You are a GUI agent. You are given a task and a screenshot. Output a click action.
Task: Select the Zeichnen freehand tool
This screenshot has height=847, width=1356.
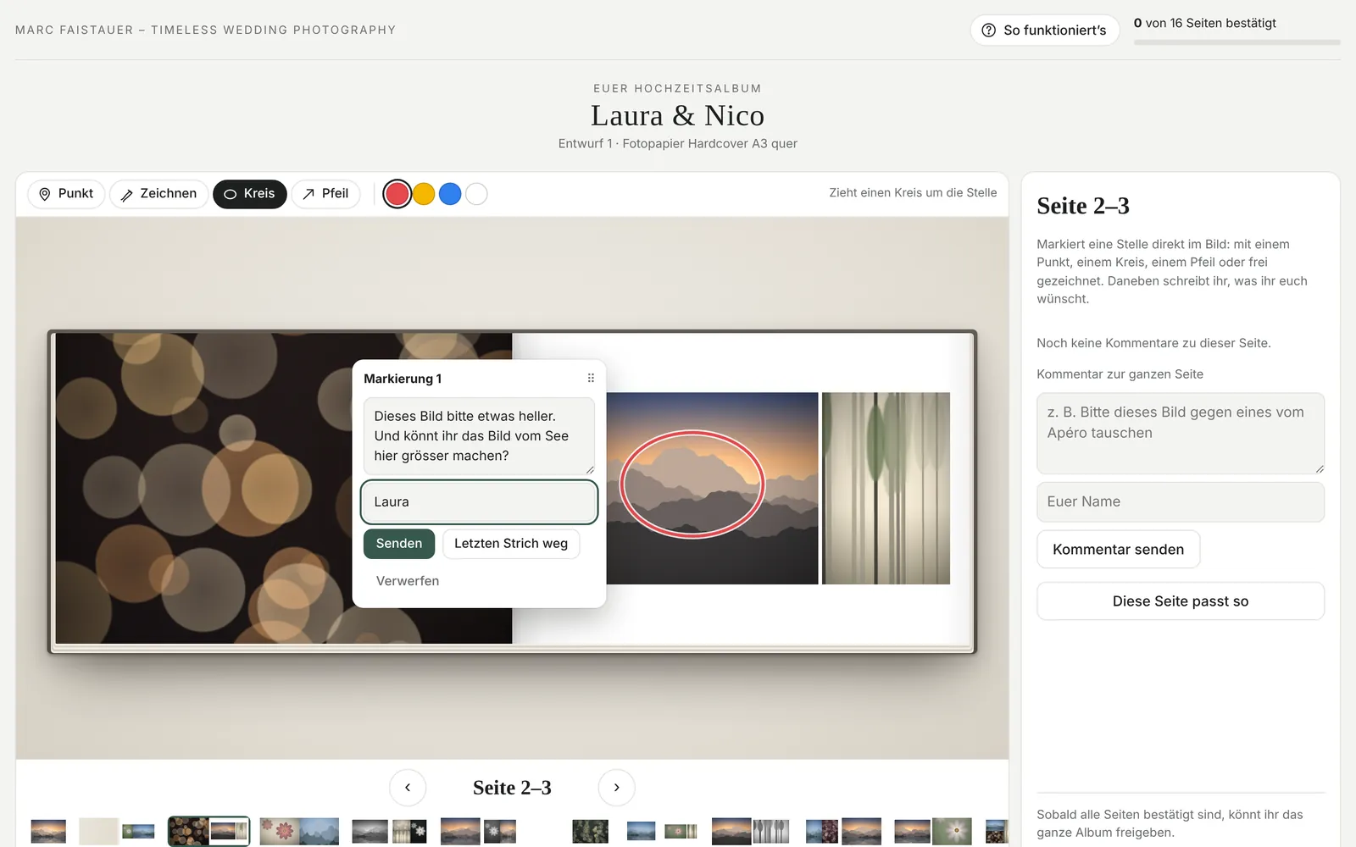tap(158, 194)
